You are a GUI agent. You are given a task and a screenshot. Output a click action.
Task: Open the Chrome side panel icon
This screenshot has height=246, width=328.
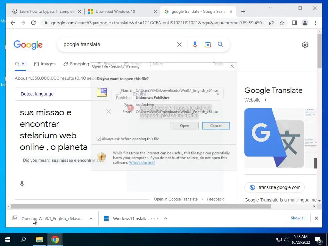click(x=295, y=23)
